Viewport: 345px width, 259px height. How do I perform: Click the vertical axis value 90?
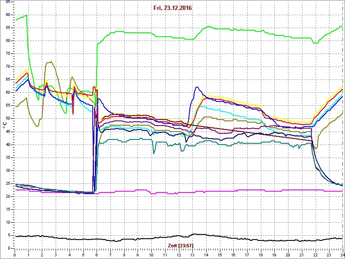click(x=8, y=15)
